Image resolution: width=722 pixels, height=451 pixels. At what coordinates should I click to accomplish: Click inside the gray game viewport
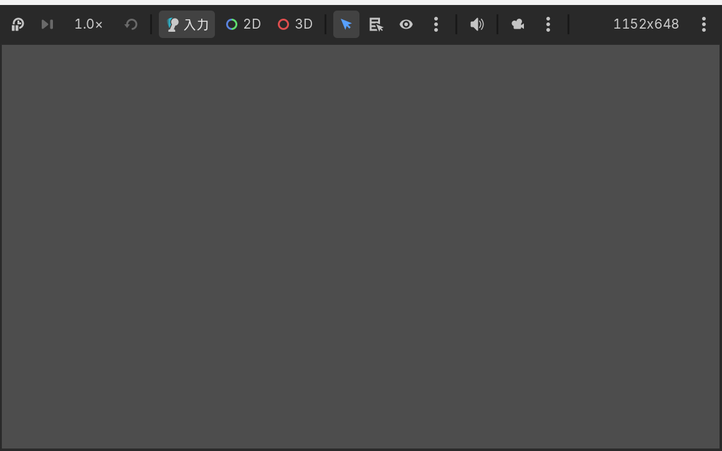(361, 247)
